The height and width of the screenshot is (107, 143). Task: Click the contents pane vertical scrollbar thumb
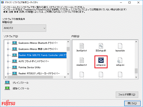pyautogui.click(x=136, y=71)
